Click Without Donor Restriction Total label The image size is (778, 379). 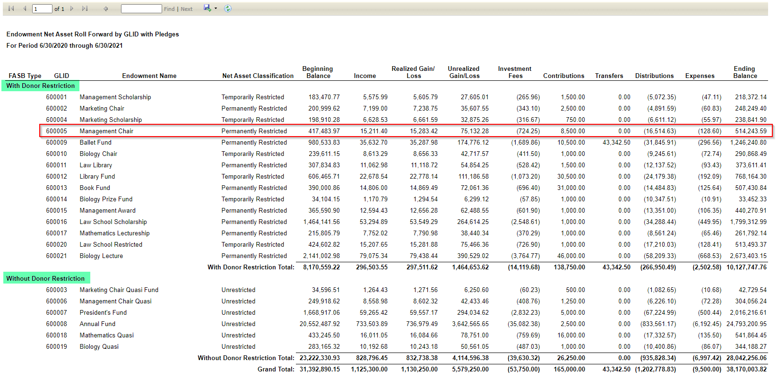pyautogui.click(x=246, y=358)
